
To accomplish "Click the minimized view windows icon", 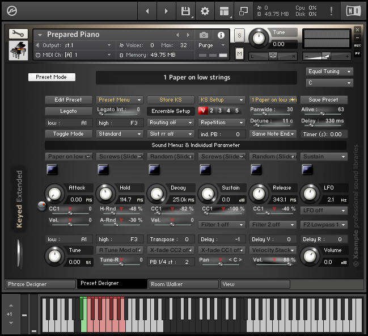I will [243, 11].
